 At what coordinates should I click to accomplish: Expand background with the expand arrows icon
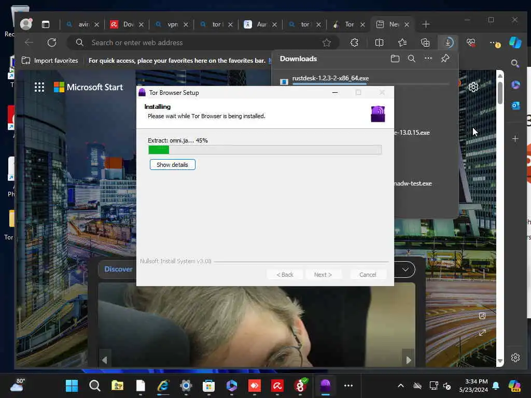click(482, 333)
